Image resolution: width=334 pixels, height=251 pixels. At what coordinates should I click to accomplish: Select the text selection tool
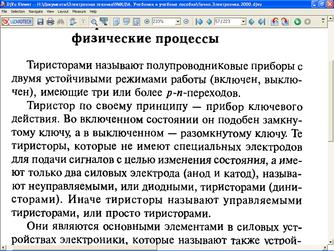83,22
